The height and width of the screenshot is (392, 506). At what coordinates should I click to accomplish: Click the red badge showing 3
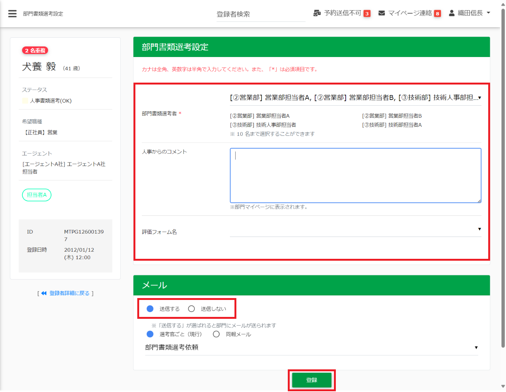pos(367,14)
